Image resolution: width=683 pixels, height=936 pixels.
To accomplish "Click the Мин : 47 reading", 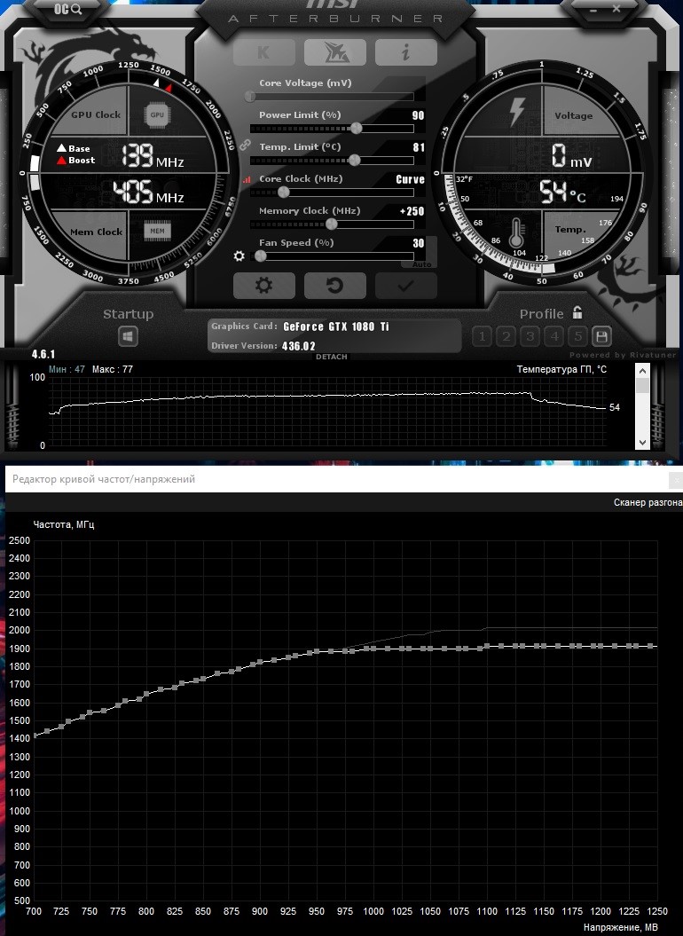I will pos(67,369).
